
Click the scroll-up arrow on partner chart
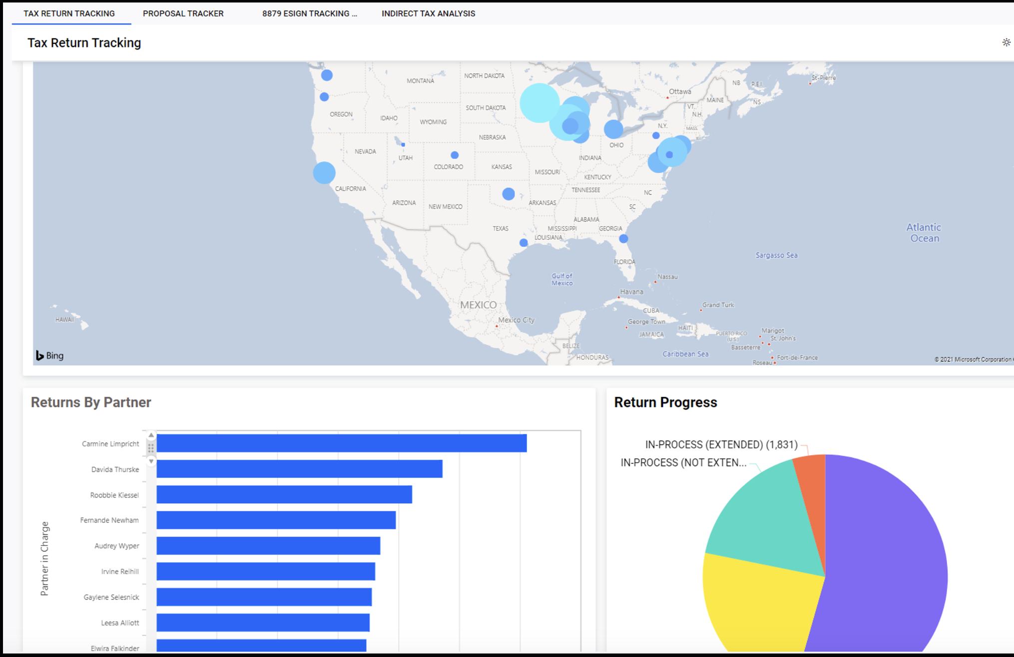(x=151, y=435)
